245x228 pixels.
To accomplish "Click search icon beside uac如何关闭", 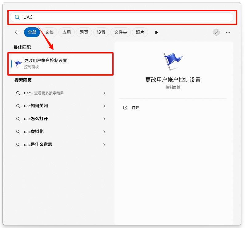I will 18,106.
